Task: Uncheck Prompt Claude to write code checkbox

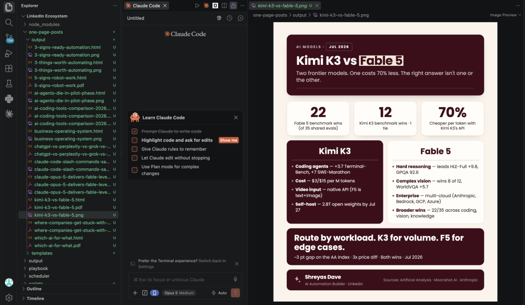Action: click(135, 131)
